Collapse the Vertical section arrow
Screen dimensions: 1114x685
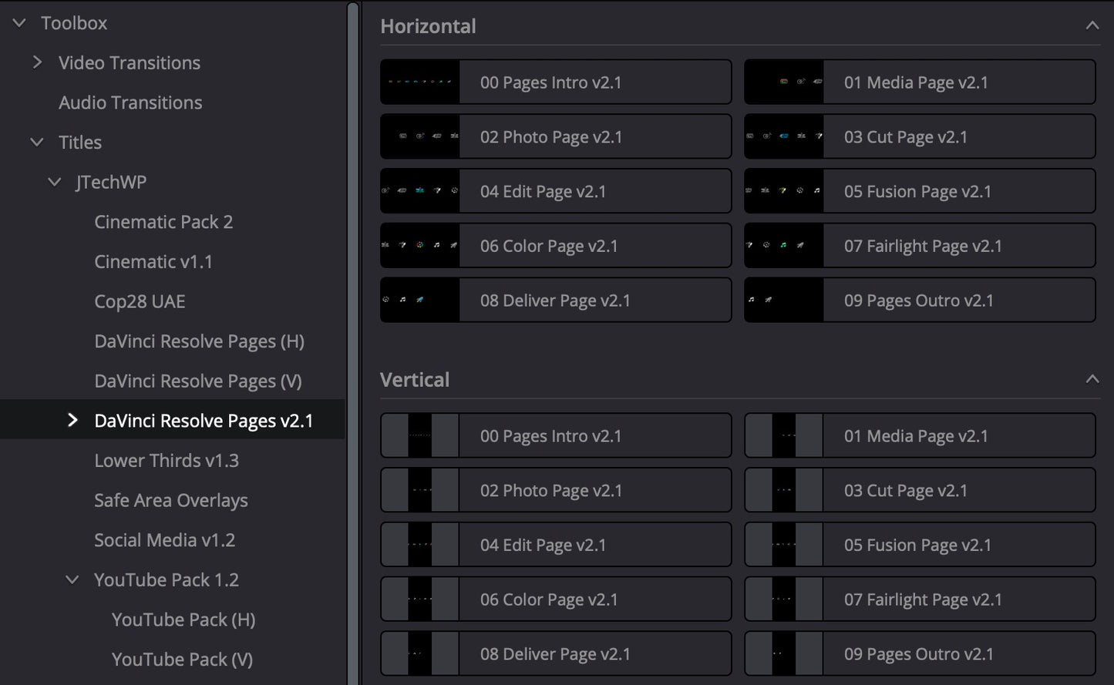point(1092,379)
